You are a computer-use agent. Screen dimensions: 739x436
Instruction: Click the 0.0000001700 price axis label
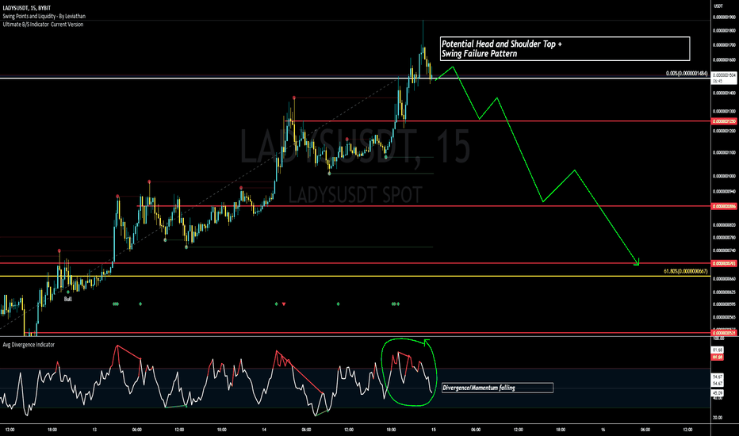tap(725, 45)
